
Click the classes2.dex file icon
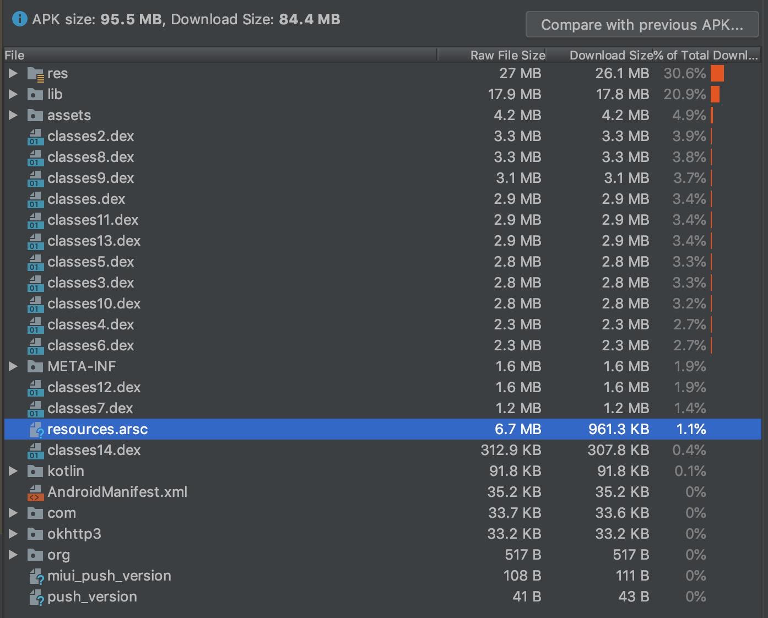point(35,137)
